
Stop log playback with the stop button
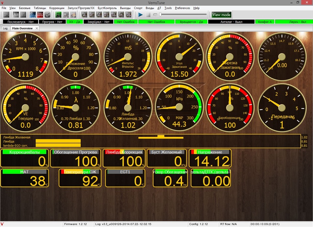(x=148, y=15)
